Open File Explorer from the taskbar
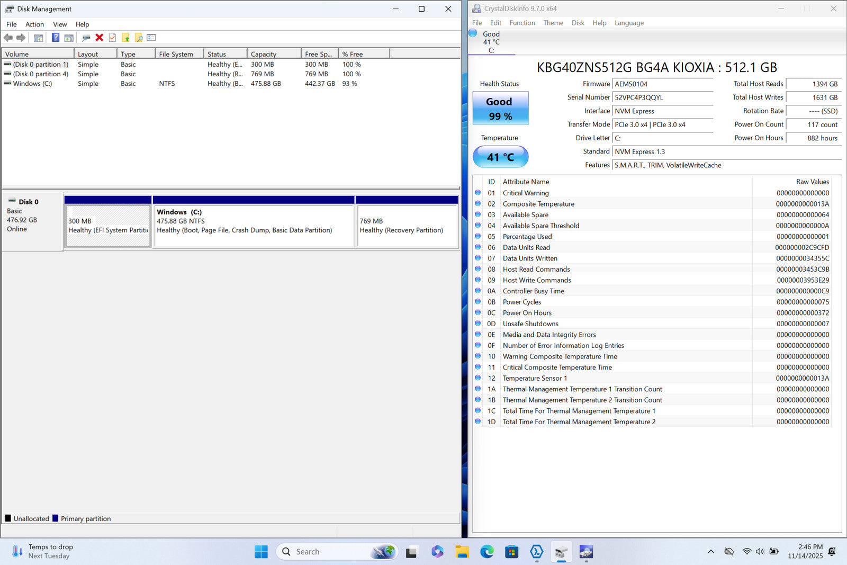The image size is (847, 565). click(x=462, y=552)
